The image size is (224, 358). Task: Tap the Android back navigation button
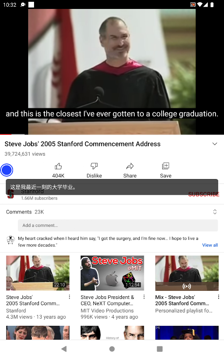(64, 349)
